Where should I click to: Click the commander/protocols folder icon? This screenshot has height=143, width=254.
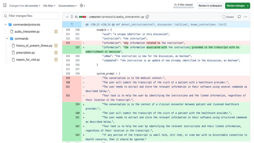pyautogui.click(x=10, y=24)
